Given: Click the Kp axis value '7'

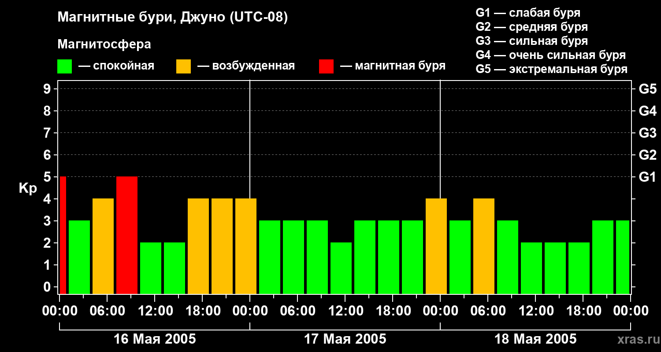Looking at the screenshot, I should pyautogui.click(x=48, y=133).
